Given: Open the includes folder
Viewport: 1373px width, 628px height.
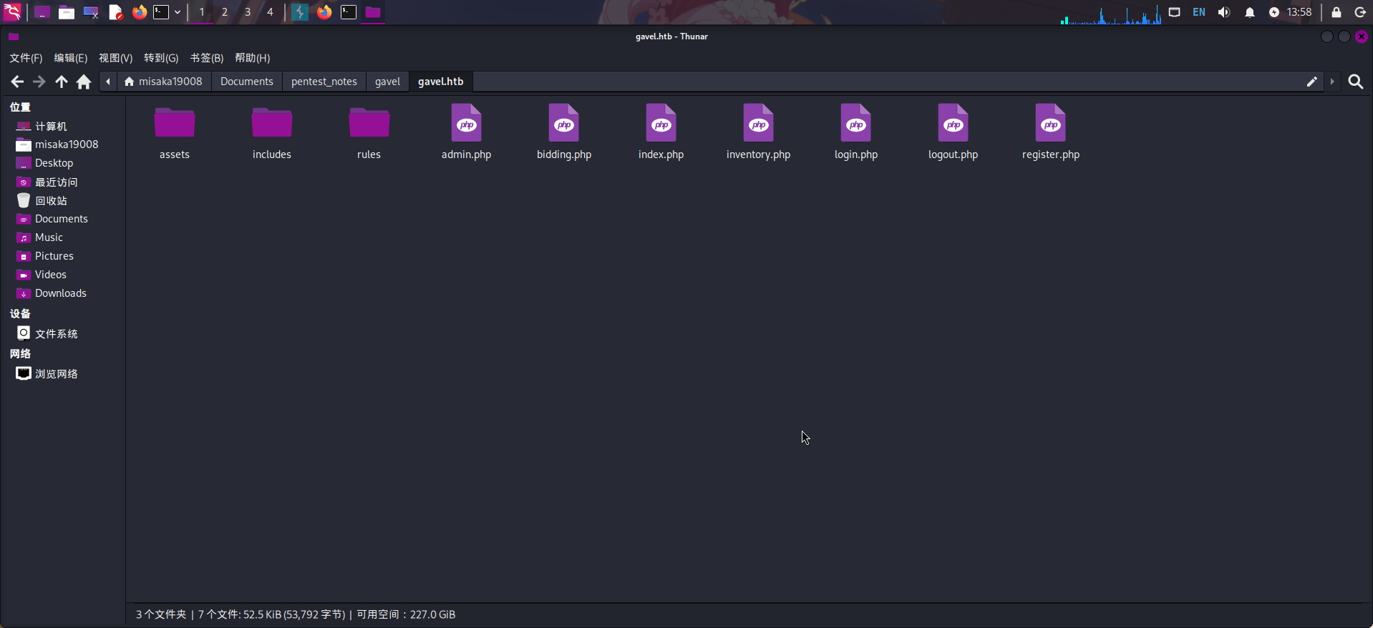Looking at the screenshot, I should 272,133.
